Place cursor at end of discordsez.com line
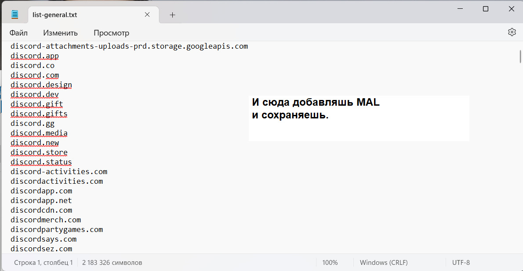 tap(73, 249)
